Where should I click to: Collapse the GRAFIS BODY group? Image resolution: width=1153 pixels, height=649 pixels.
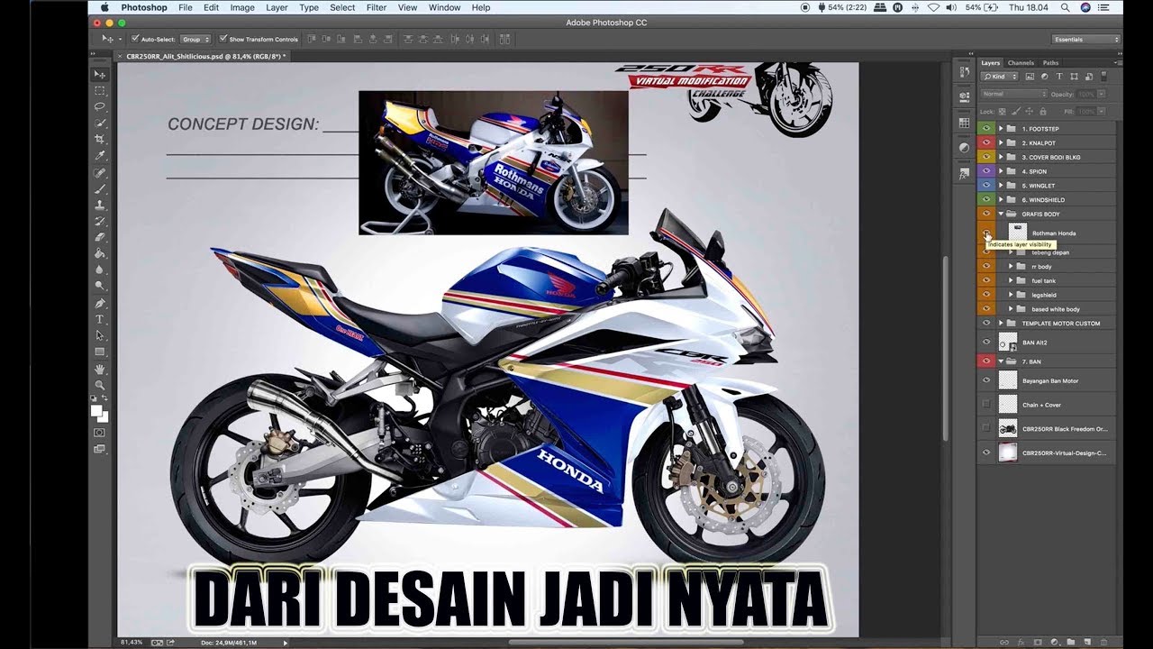(x=1001, y=214)
